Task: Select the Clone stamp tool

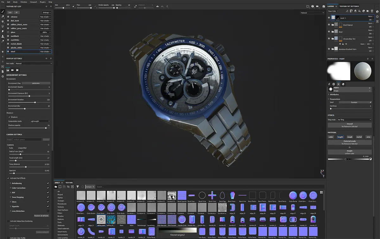Action: pyautogui.click(x=3, y=36)
